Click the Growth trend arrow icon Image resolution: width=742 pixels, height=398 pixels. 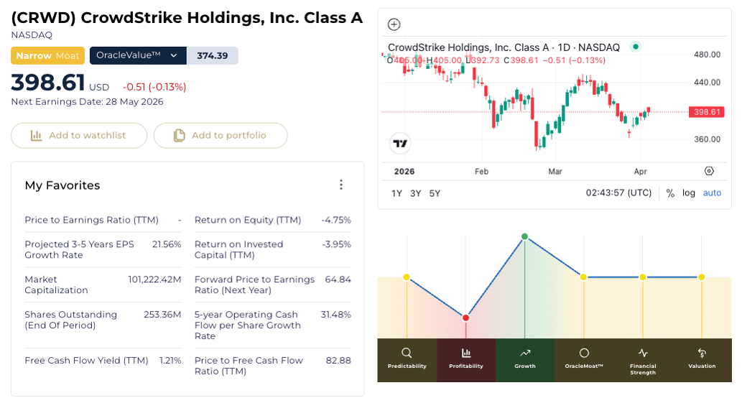point(525,353)
